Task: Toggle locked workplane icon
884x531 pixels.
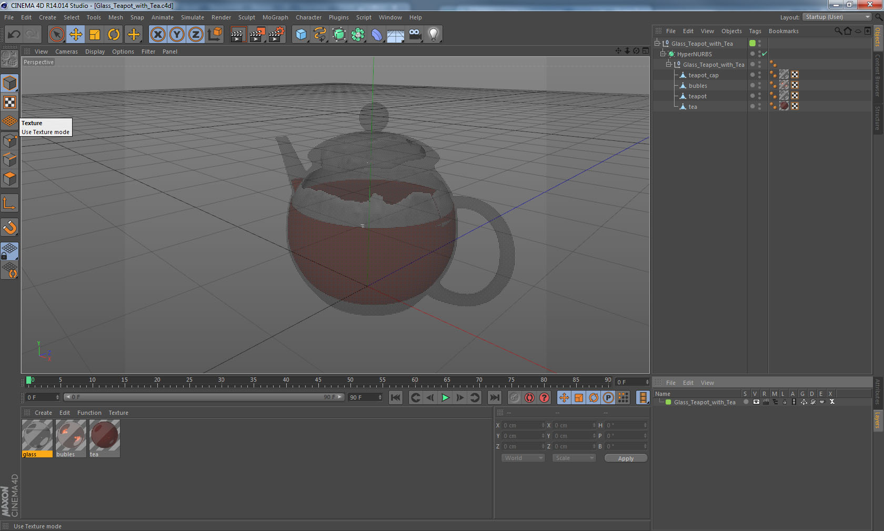Action: (10, 251)
